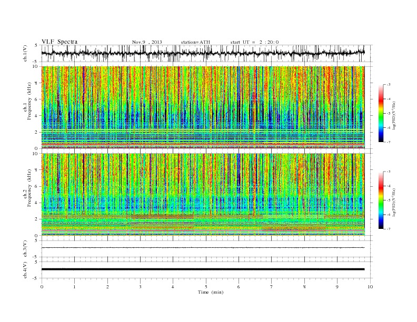
Task: Click the '5' tick label on Time axis
Action: coord(206,287)
